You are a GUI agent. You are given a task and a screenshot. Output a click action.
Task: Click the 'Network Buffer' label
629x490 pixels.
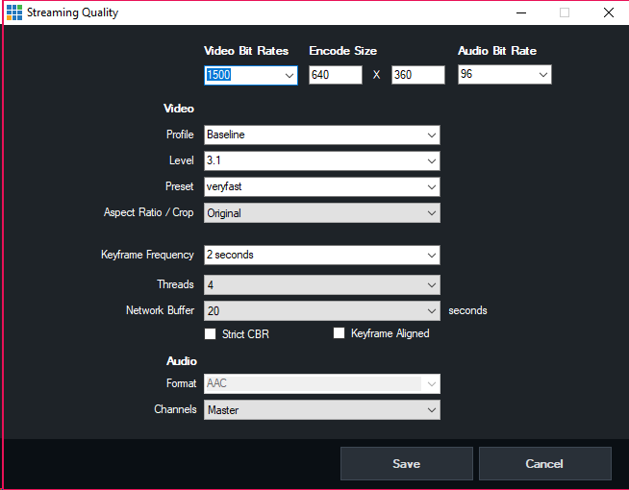[160, 310]
